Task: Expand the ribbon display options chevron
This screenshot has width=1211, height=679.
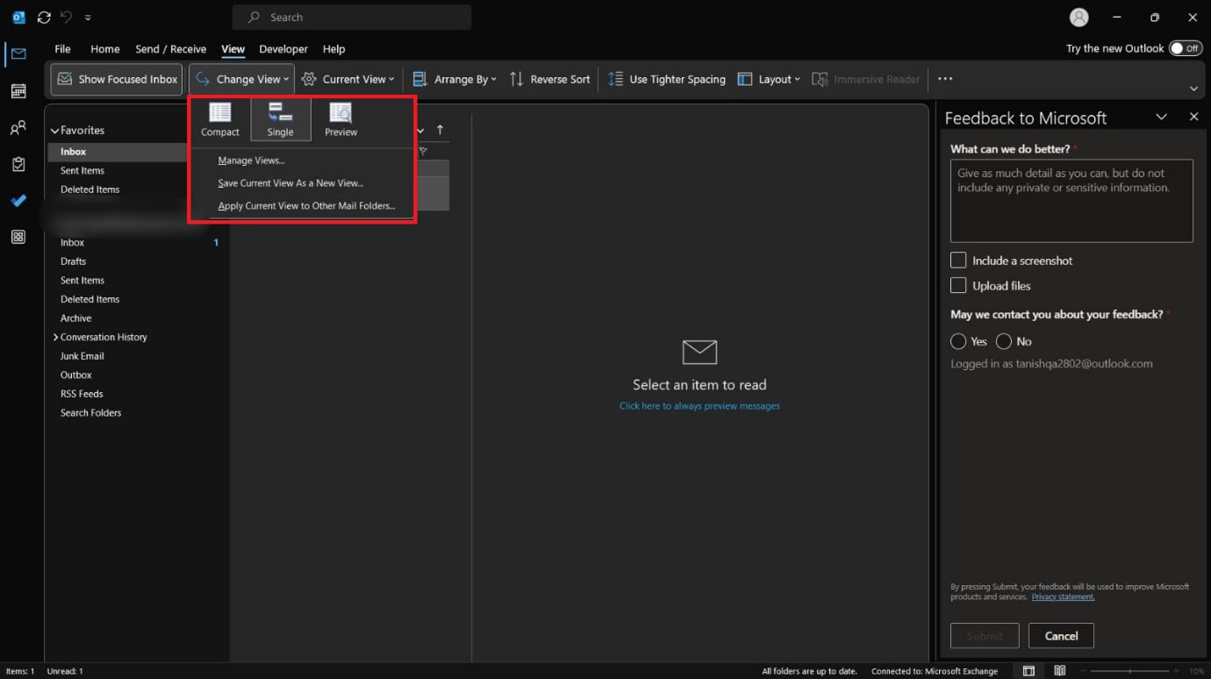Action: pos(1193,89)
